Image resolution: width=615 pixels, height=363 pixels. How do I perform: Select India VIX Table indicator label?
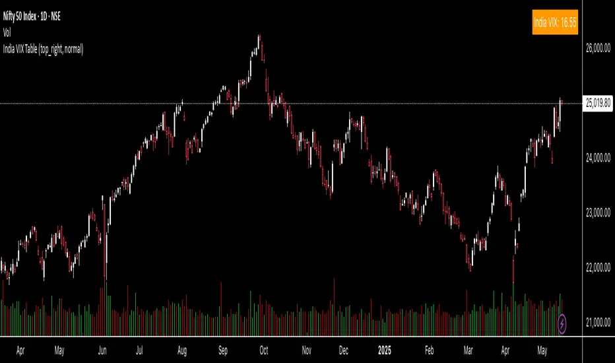pos(43,49)
